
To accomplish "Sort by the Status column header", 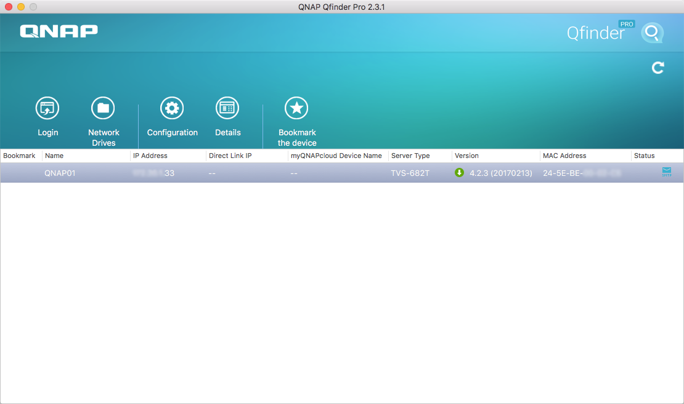I will tap(645, 156).
